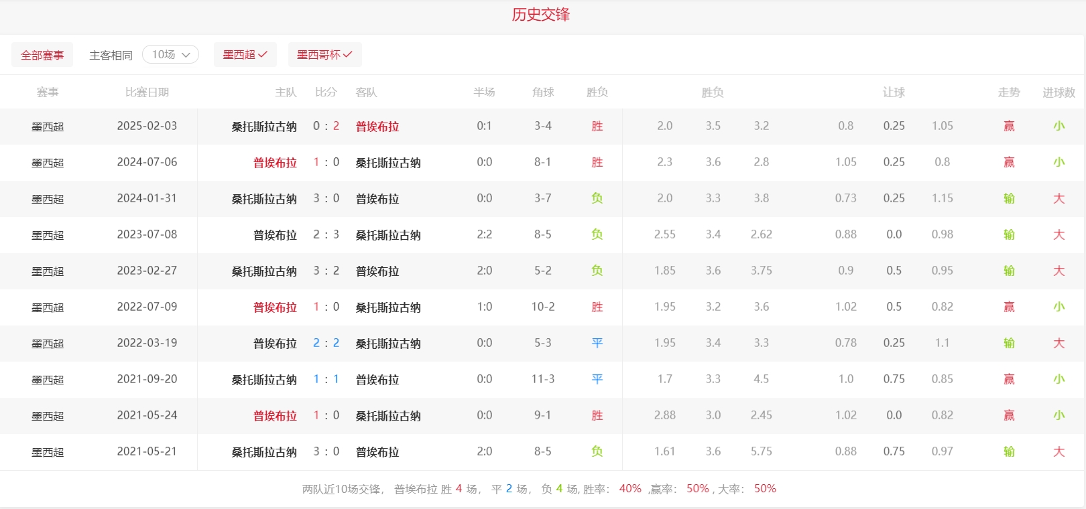Click the 进球数 column header
Viewport: 1086px width, 509px height.
(1059, 92)
